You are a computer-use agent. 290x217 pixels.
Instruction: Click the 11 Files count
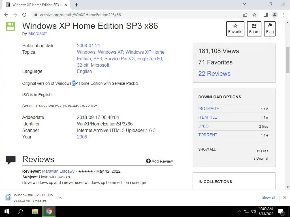(262, 151)
